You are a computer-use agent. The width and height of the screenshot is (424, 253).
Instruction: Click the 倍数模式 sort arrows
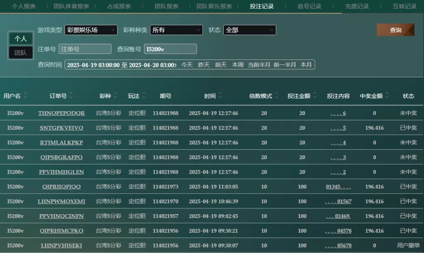277,95
